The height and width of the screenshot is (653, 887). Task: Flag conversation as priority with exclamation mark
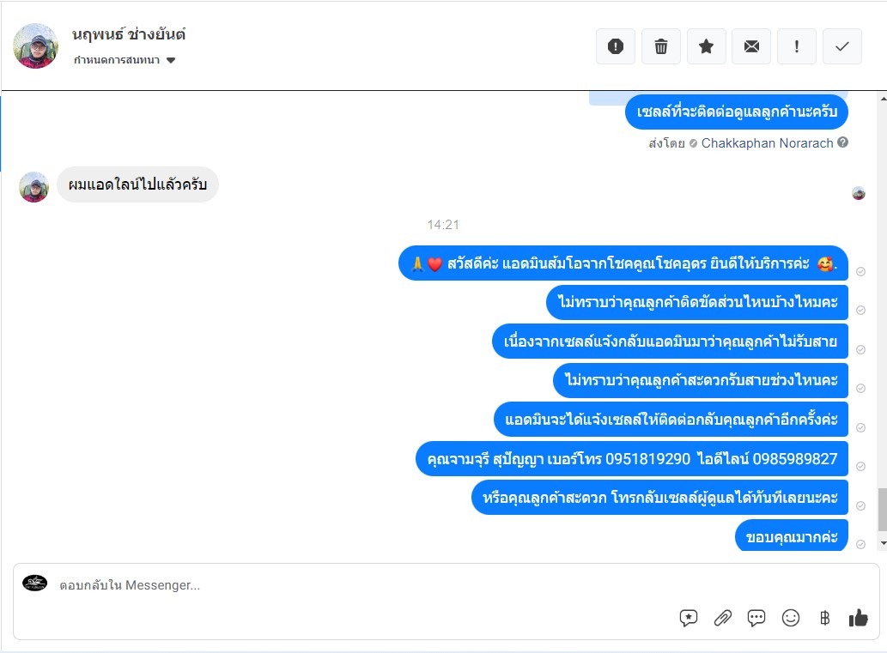click(x=797, y=46)
